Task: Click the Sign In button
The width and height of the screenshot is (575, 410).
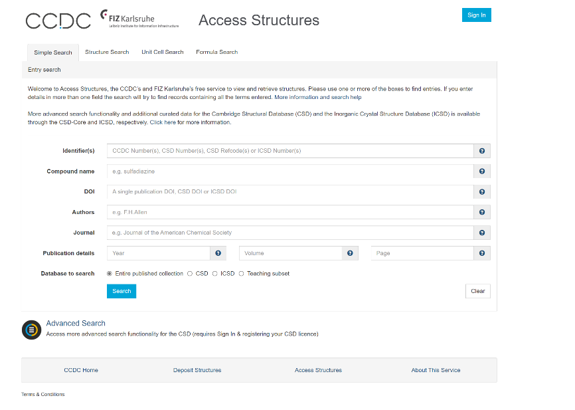Action: pos(476,15)
